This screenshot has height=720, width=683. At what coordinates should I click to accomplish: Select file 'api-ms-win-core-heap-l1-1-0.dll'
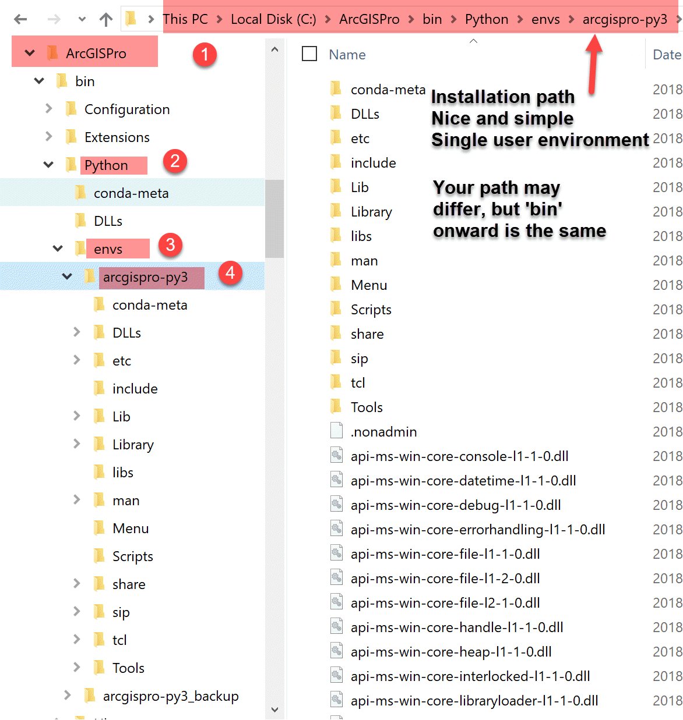[451, 652]
